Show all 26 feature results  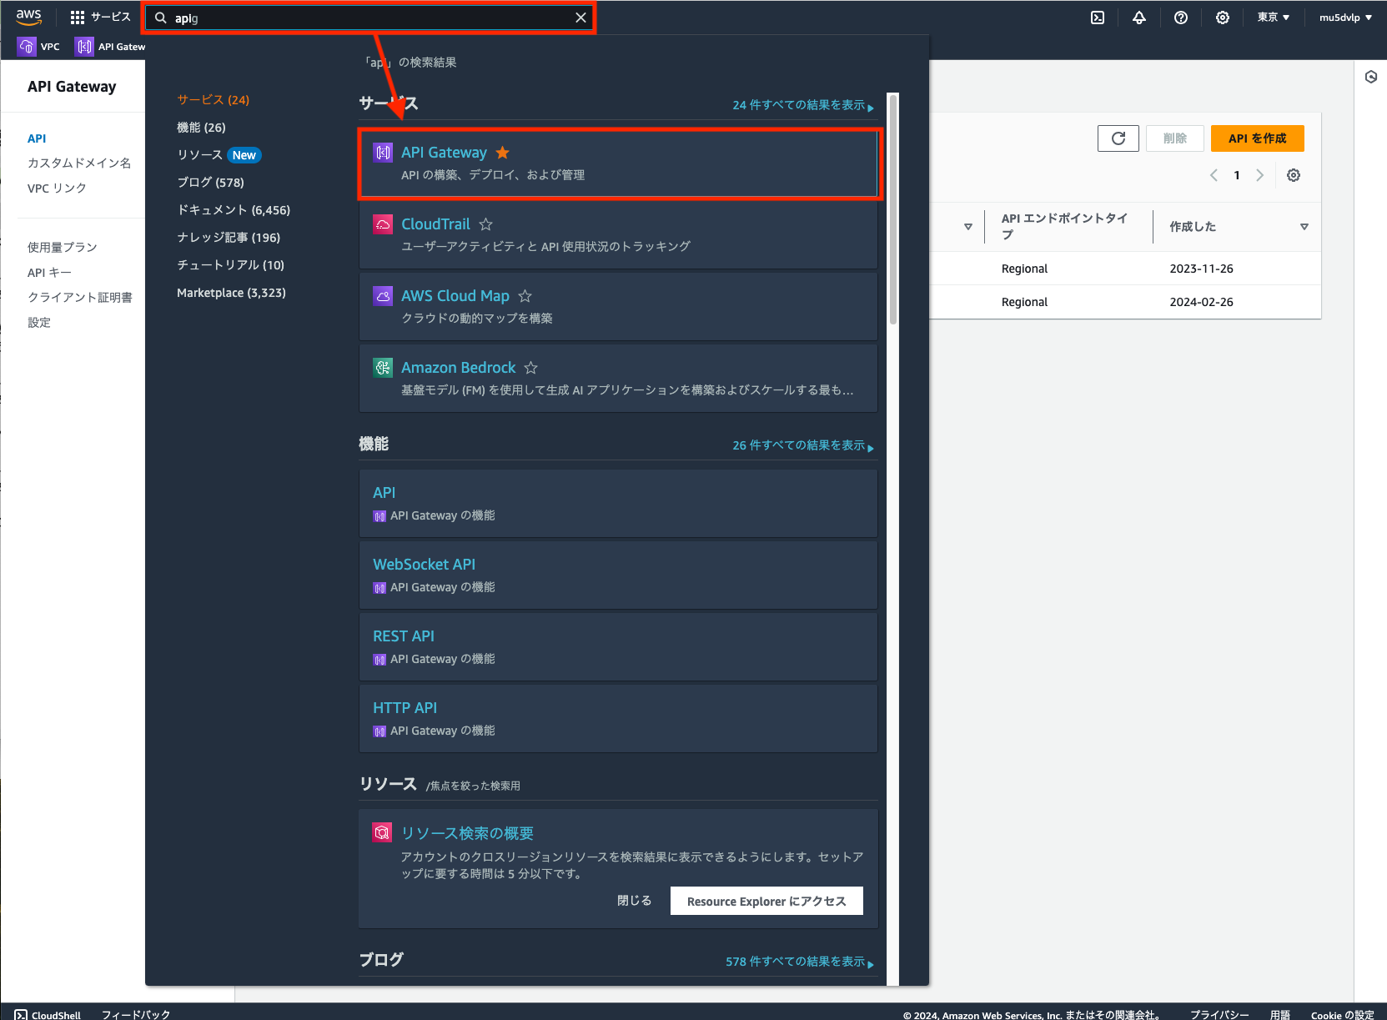tap(803, 445)
